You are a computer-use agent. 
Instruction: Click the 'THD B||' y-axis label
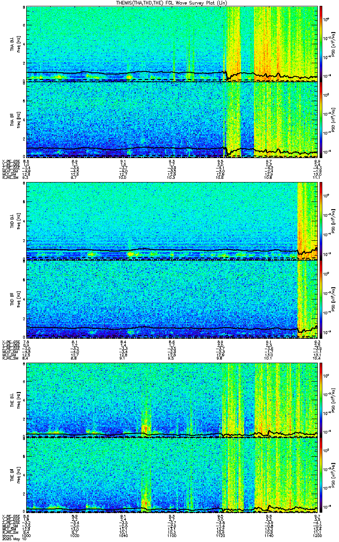(12, 299)
